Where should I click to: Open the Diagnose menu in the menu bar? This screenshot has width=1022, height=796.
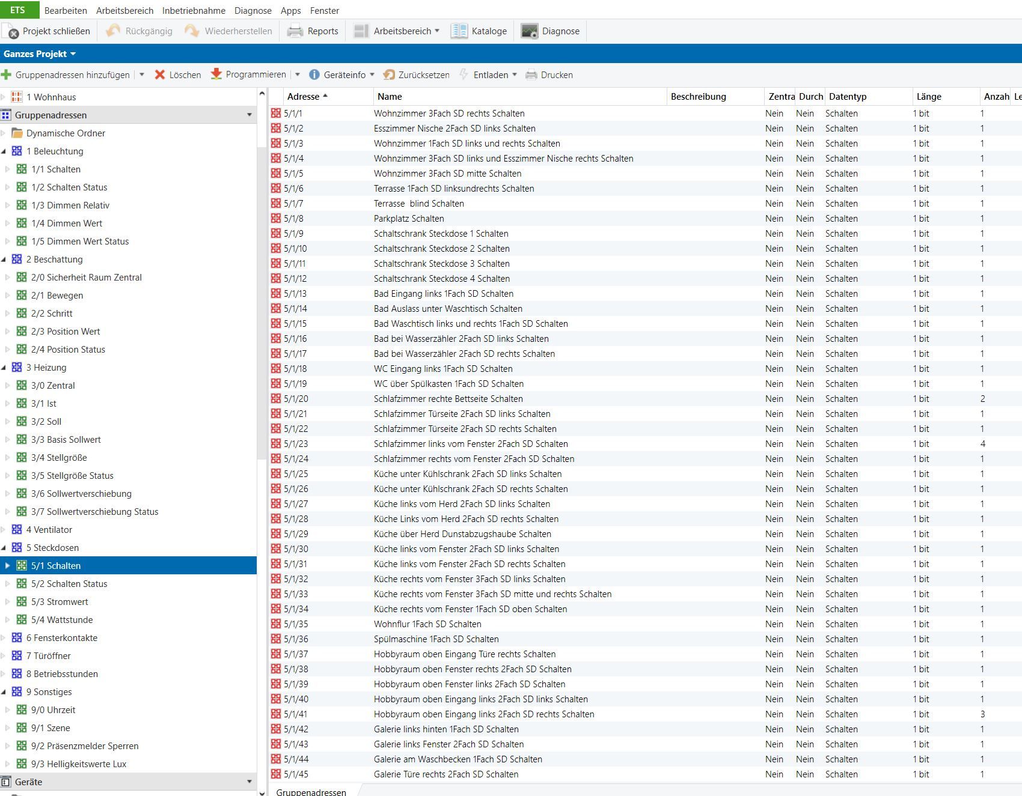pyautogui.click(x=253, y=10)
